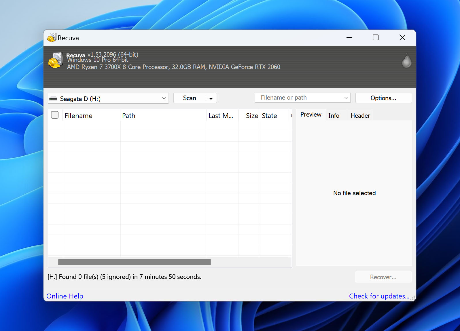Sort by the State column header
Image resolution: width=460 pixels, height=331 pixels.
click(x=275, y=116)
